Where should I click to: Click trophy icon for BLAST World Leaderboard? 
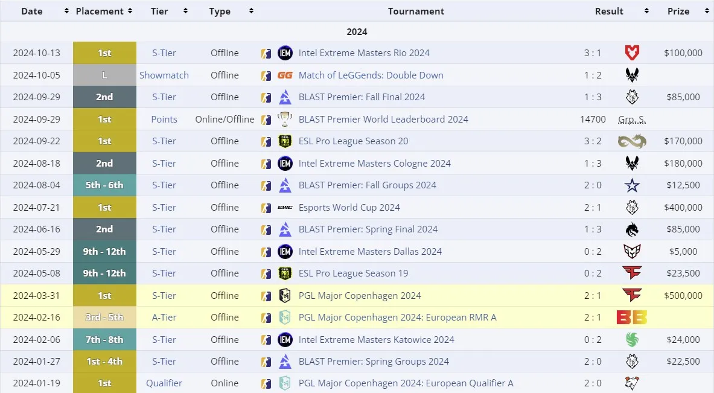click(x=285, y=119)
